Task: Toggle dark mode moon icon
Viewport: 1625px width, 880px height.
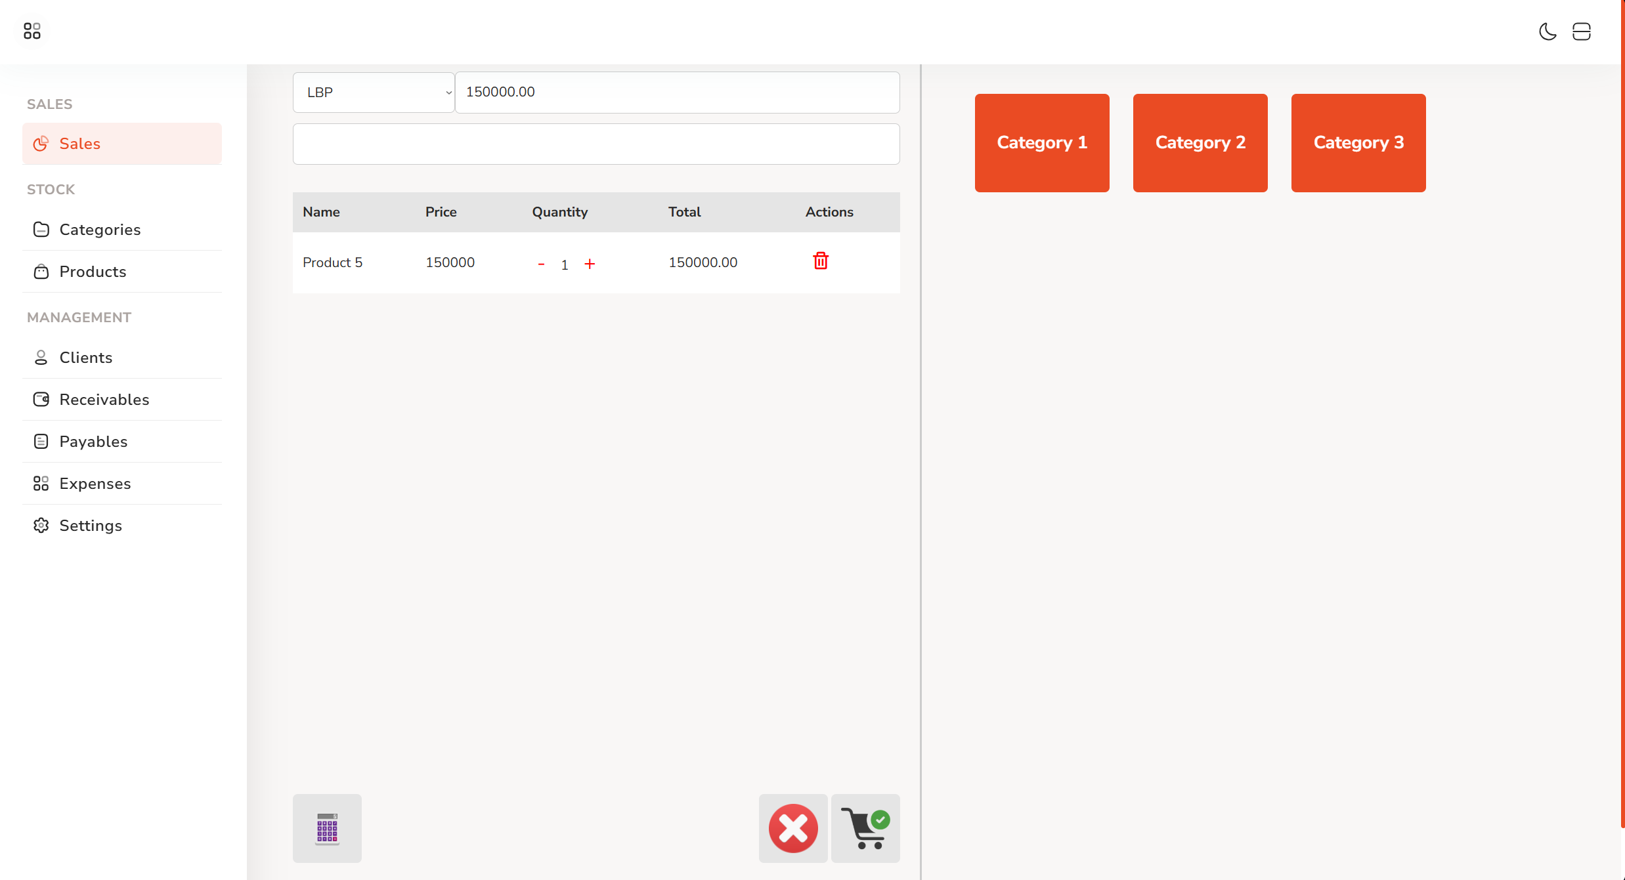Action: coord(1548,31)
